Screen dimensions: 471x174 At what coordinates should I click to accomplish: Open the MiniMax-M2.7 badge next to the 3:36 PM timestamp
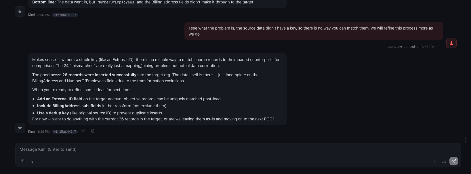point(64,15)
